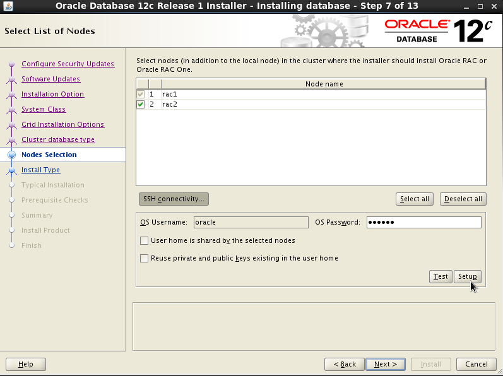Click the Back button
This screenshot has height=376, width=503.
345,364
